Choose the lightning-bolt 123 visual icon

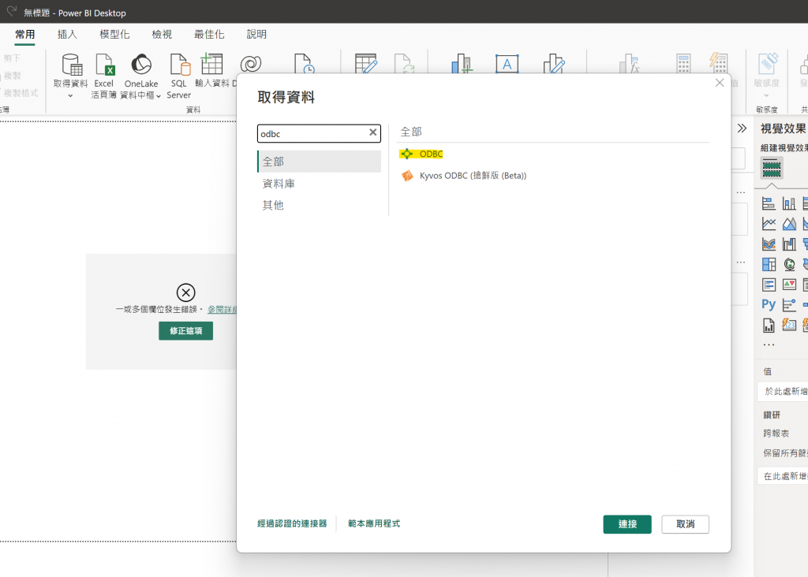789,325
